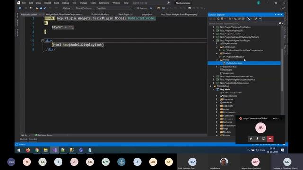
Task: Open Microsoft Teams from the taskbar
Action: point(81,150)
